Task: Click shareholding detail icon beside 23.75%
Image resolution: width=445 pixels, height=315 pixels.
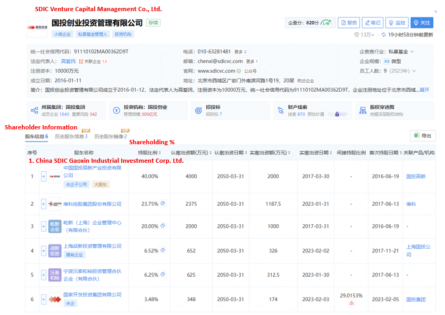Action: (163, 203)
